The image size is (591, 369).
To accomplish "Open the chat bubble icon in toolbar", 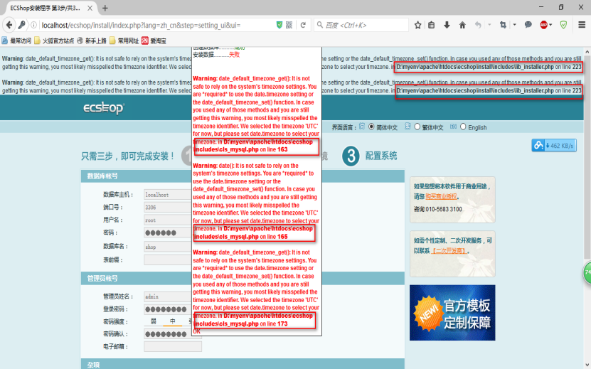I will tap(528, 25).
